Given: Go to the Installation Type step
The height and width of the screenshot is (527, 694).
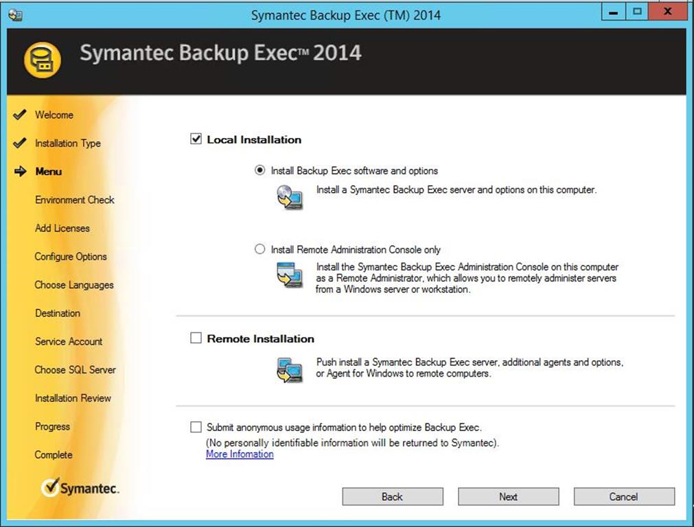Looking at the screenshot, I should click(x=68, y=143).
